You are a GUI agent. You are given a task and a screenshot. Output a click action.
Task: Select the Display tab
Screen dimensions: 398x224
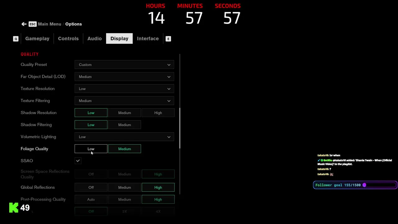tap(119, 39)
